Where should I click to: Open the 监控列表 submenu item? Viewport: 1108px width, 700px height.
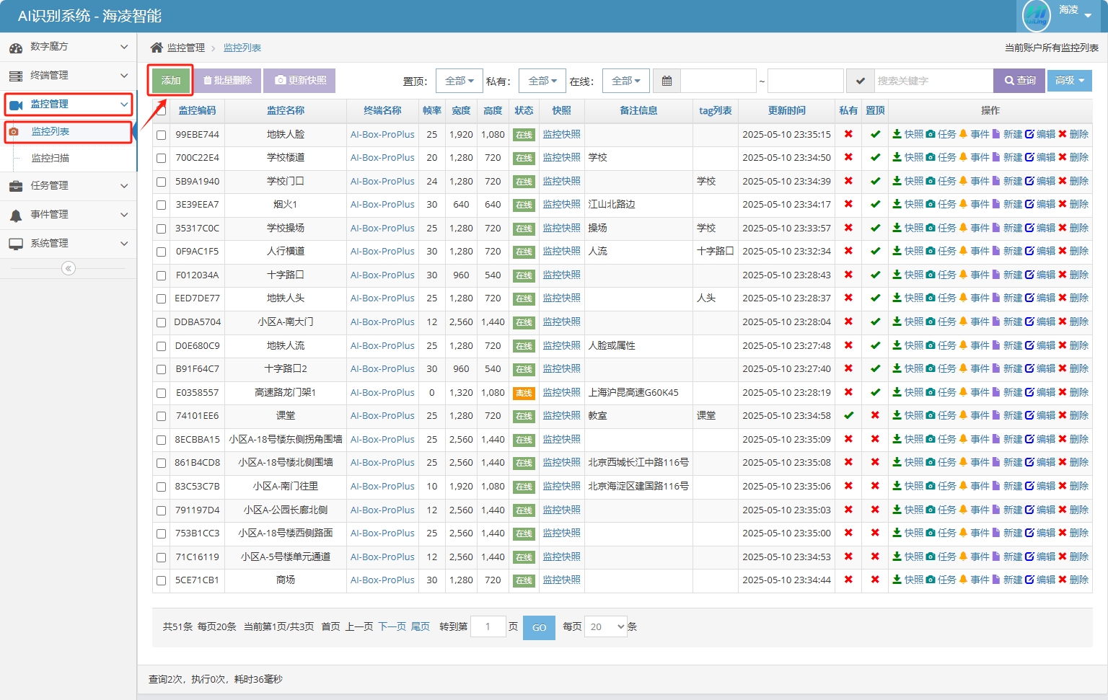[x=69, y=132]
